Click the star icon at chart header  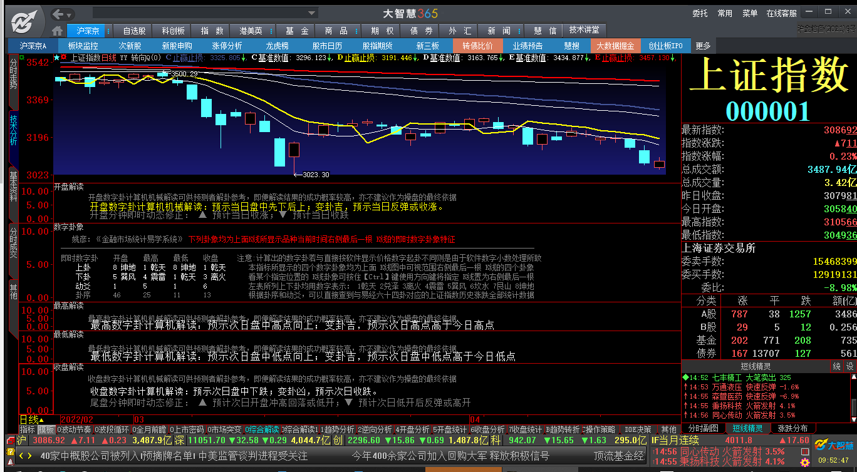point(56,58)
